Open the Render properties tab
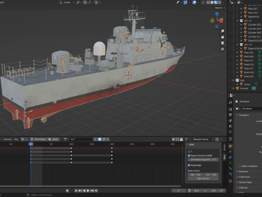 (x=230, y=109)
